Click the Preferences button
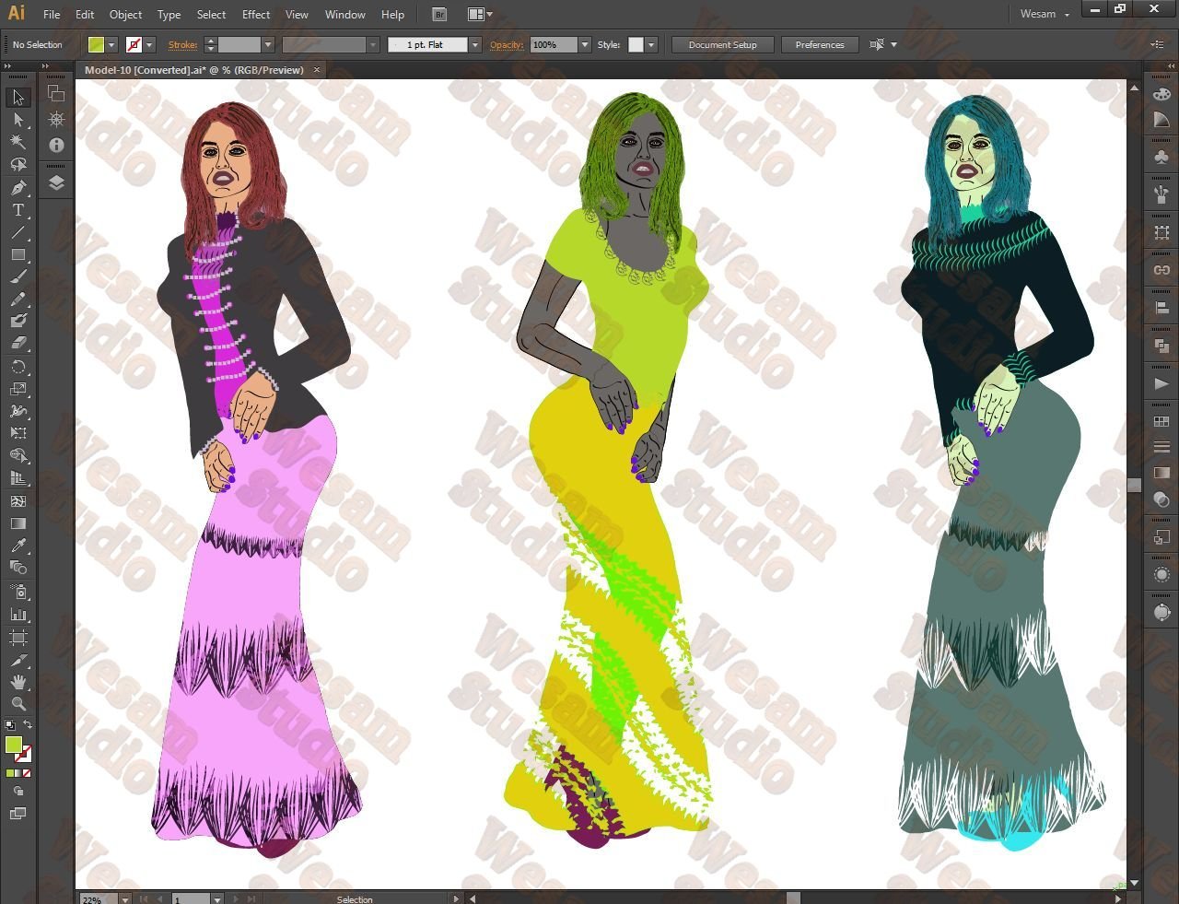The height and width of the screenshot is (904, 1179). click(820, 44)
